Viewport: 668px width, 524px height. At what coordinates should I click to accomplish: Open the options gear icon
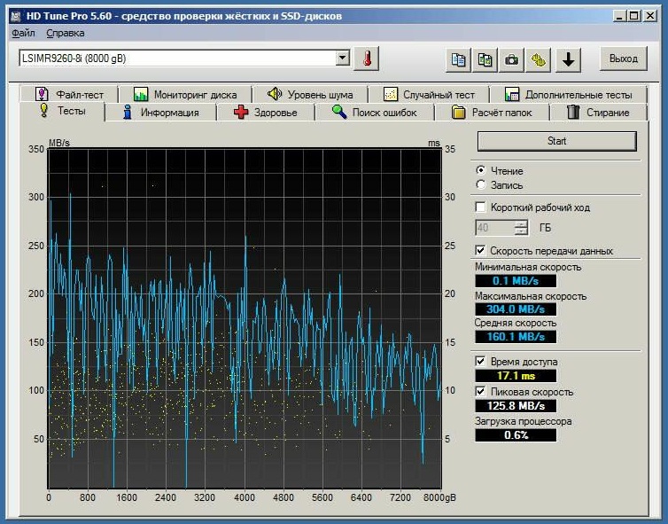(x=538, y=59)
